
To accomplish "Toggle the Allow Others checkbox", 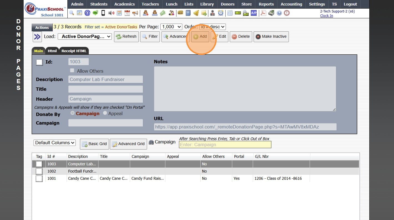I will [x=72, y=70].
